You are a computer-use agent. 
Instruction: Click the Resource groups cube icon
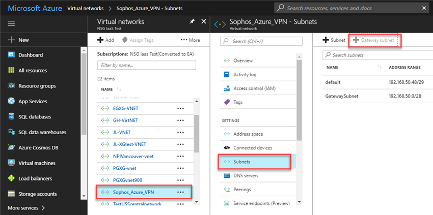[x=11, y=86]
